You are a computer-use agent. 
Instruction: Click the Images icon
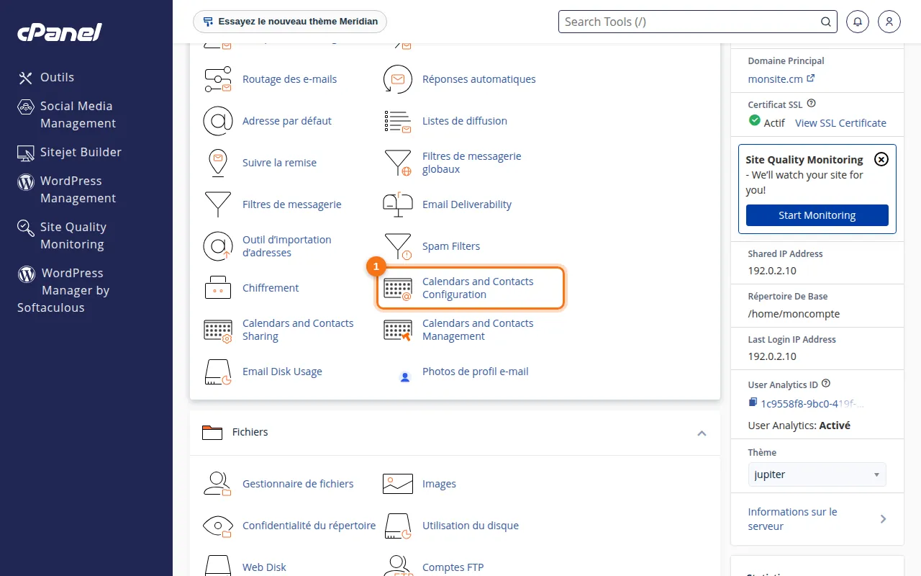pos(398,484)
